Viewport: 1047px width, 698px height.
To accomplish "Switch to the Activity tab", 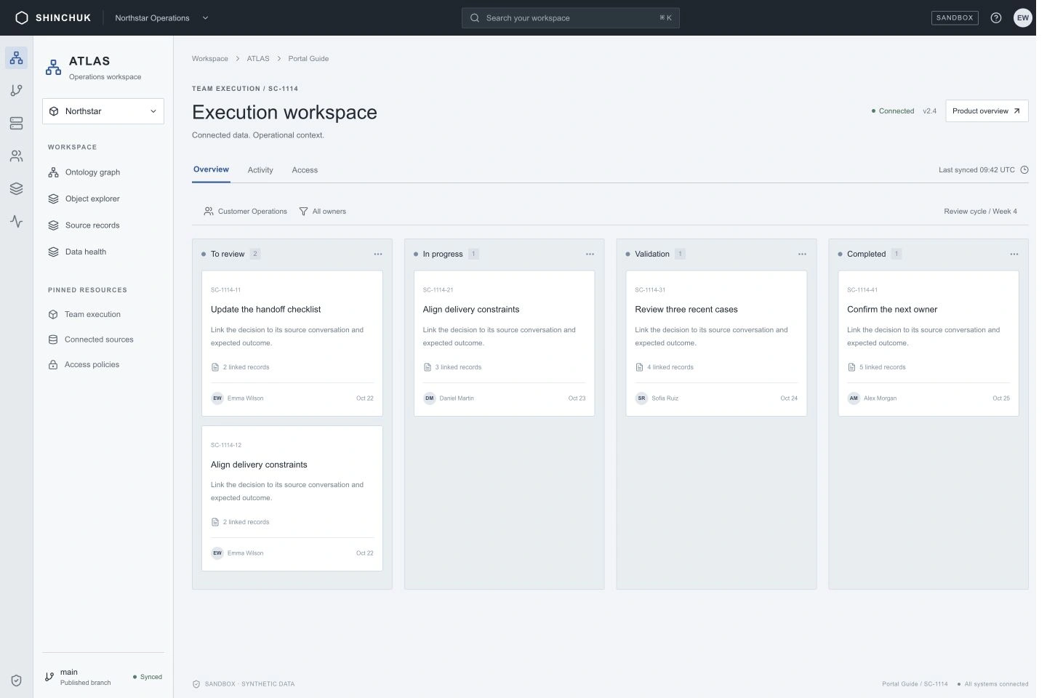I will [260, 170].
